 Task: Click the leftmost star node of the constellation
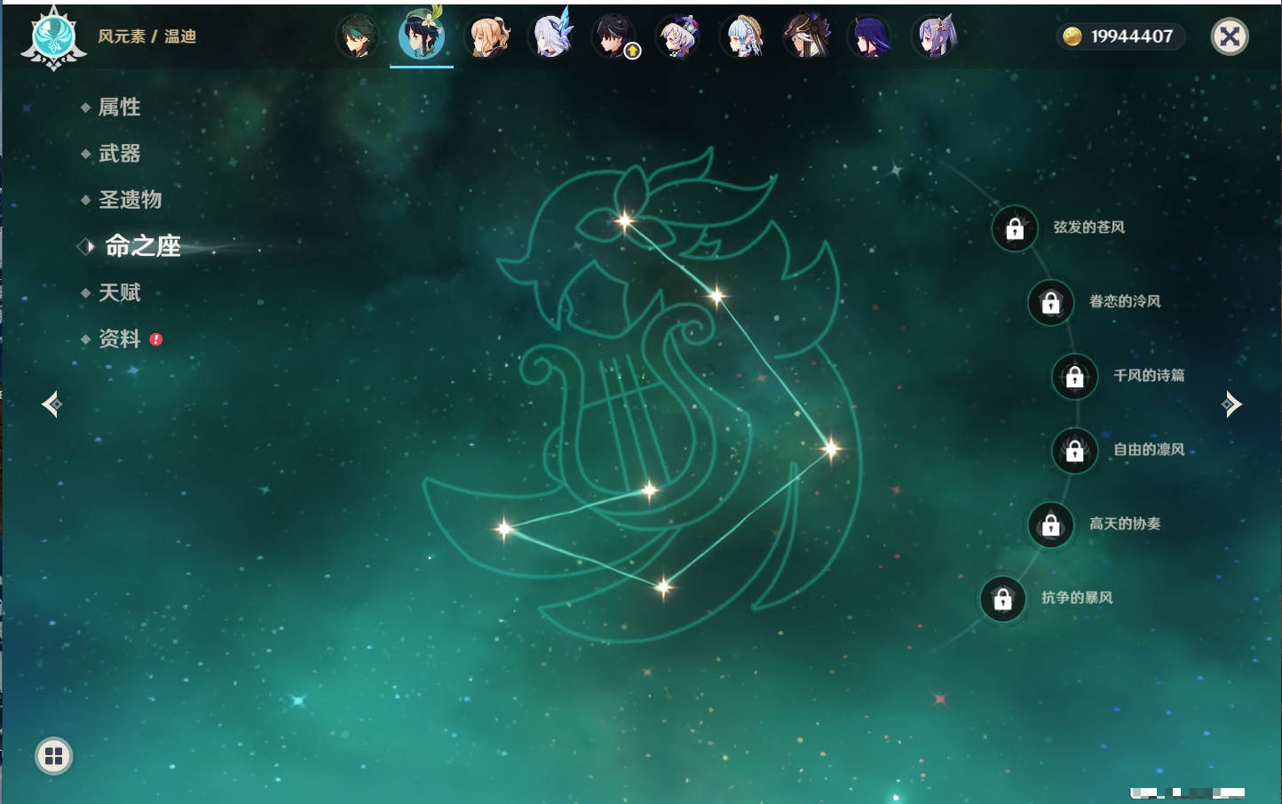(504, 529)
